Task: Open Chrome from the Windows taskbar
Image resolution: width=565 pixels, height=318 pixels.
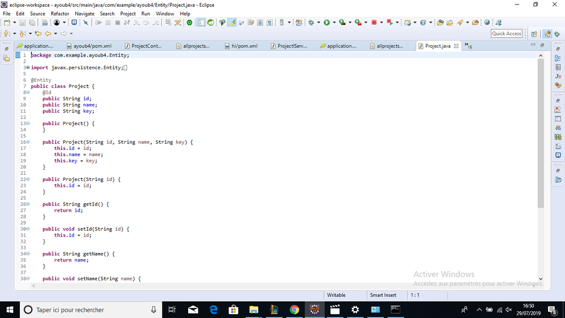Action: coord(295,310)
